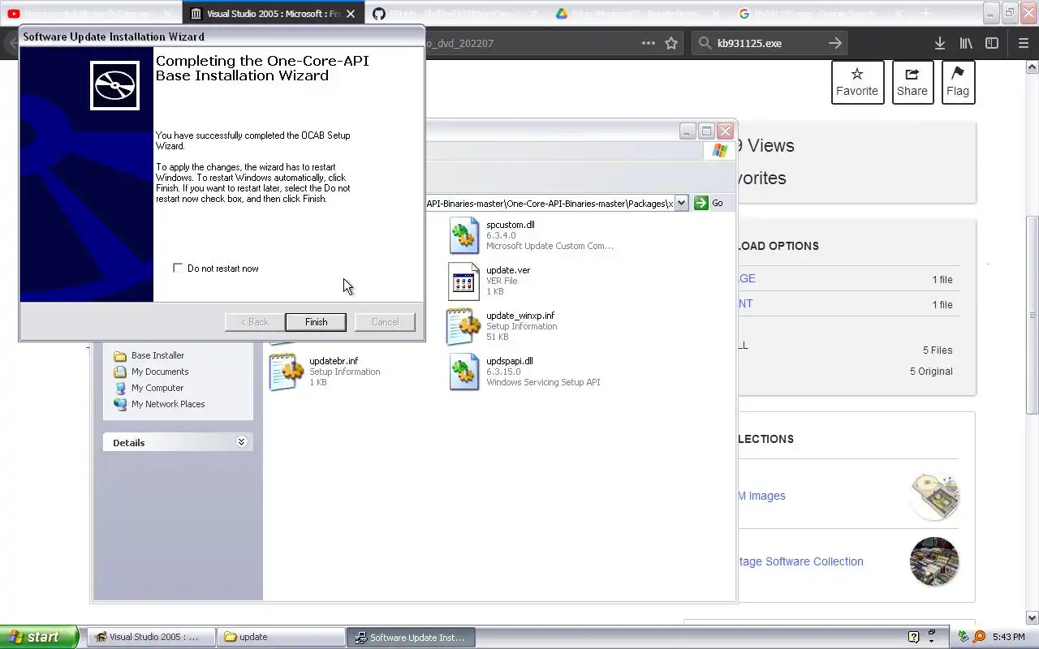Open the Library bookmarks icon
The image size is (1039, 649).
tap(966, 43)
